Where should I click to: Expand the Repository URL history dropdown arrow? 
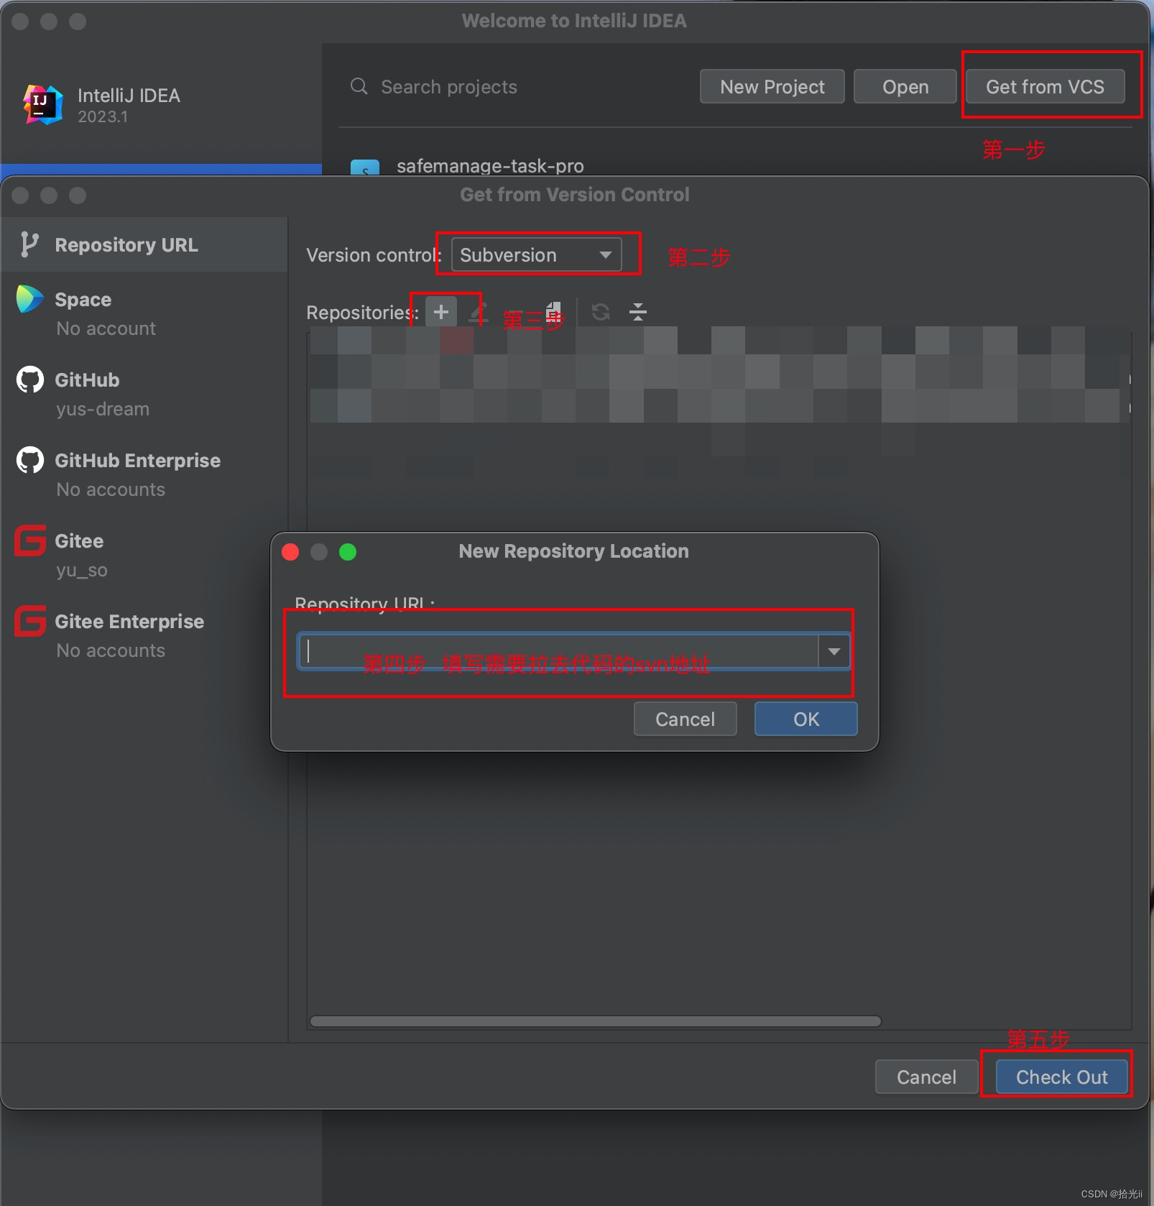tap(834, 650)
